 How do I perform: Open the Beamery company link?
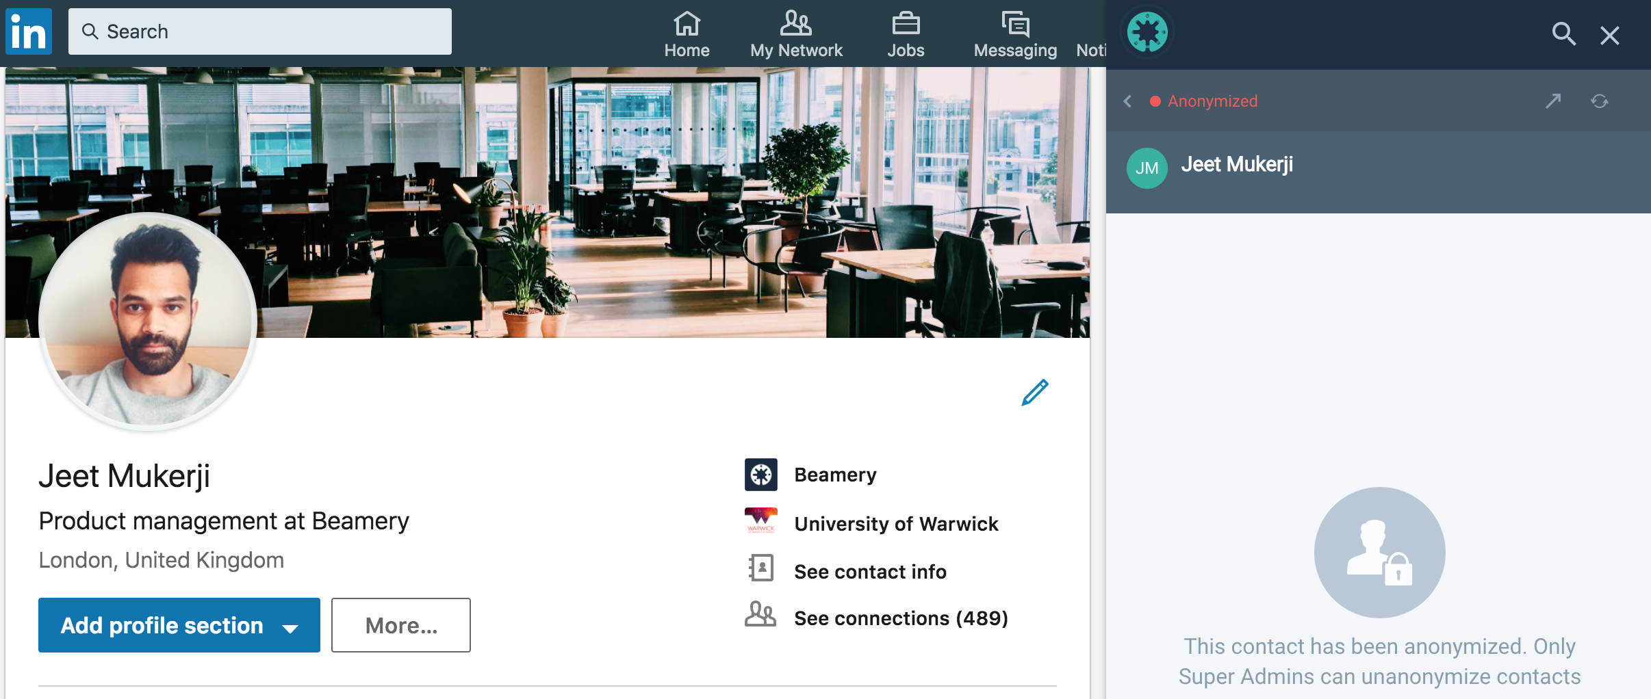835,475
